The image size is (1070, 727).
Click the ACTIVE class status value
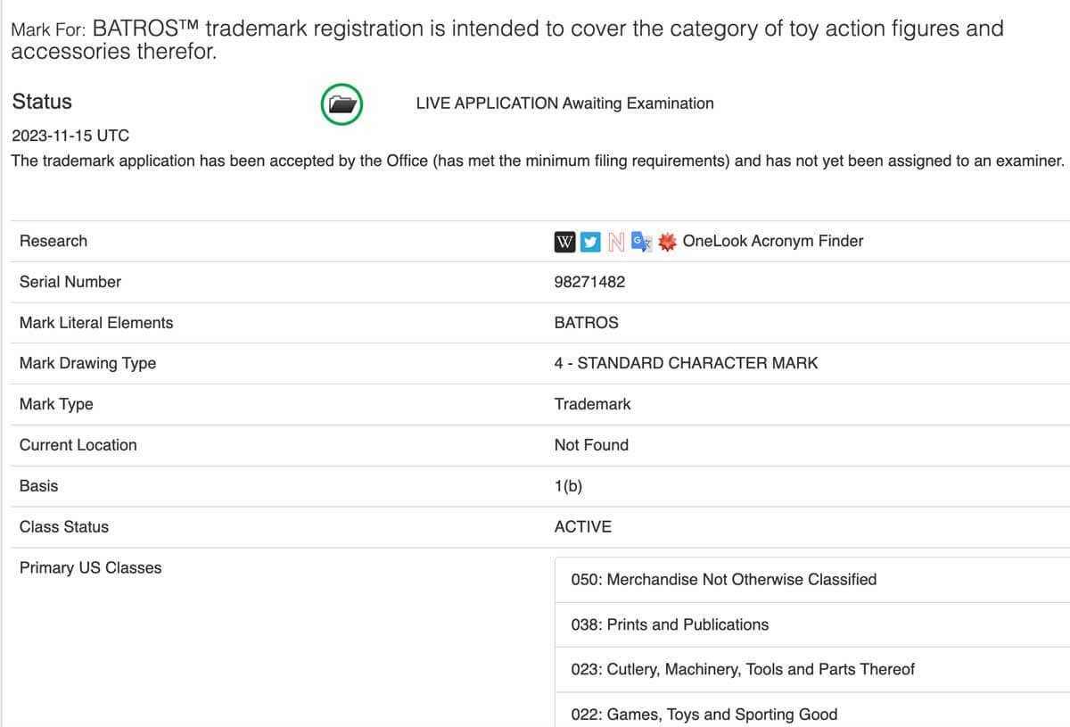(x=584, y=526)
